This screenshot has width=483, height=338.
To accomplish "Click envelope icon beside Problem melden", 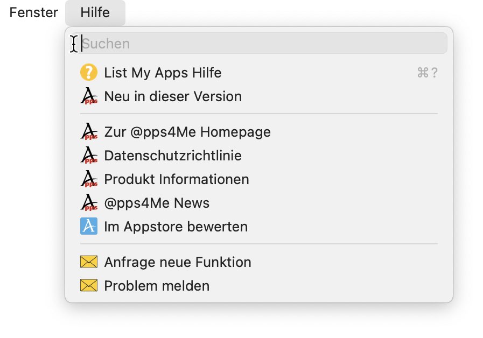I will point(89,285).
